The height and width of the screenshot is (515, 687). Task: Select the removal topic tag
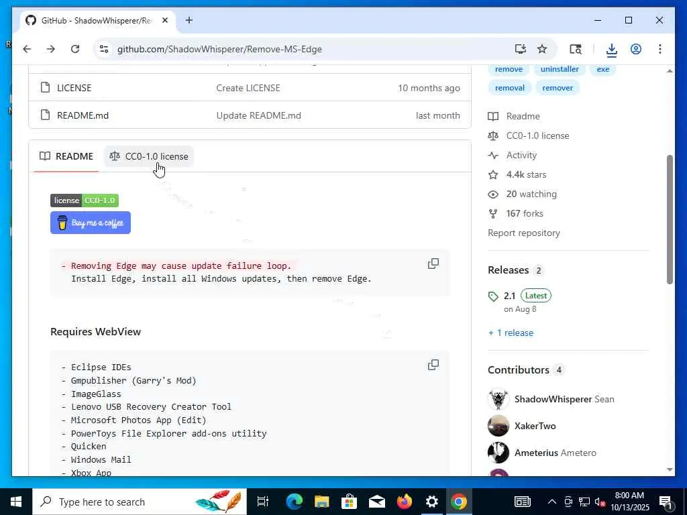(x=510, y=88)
